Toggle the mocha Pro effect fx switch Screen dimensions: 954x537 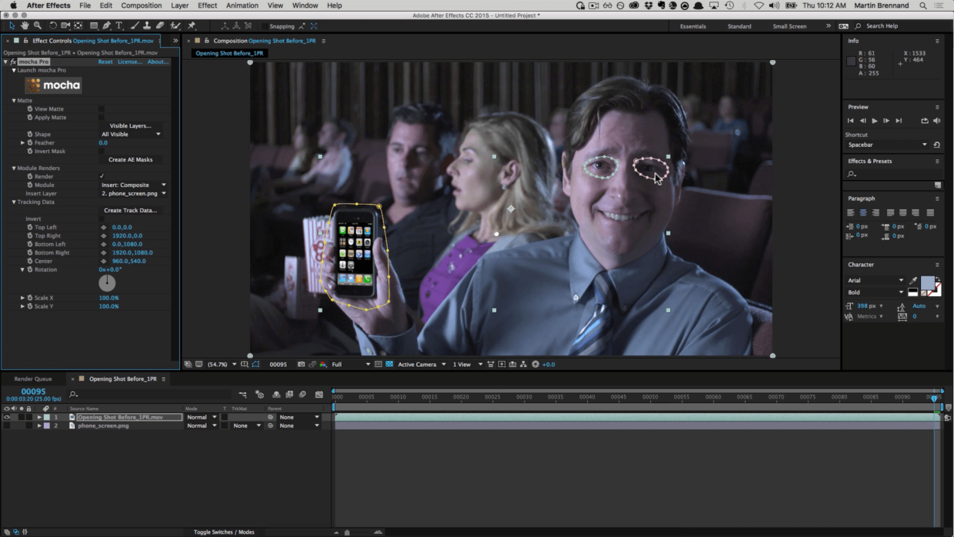pos(13,62)
